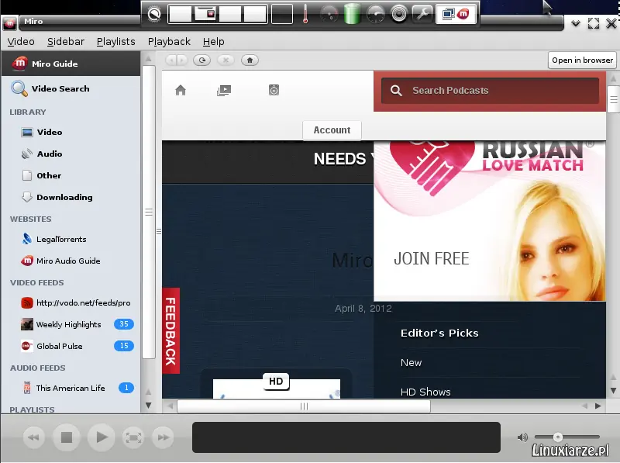620x463 pixels.
Task: Click the speaker volume panel icon
Action: point(399,14)
